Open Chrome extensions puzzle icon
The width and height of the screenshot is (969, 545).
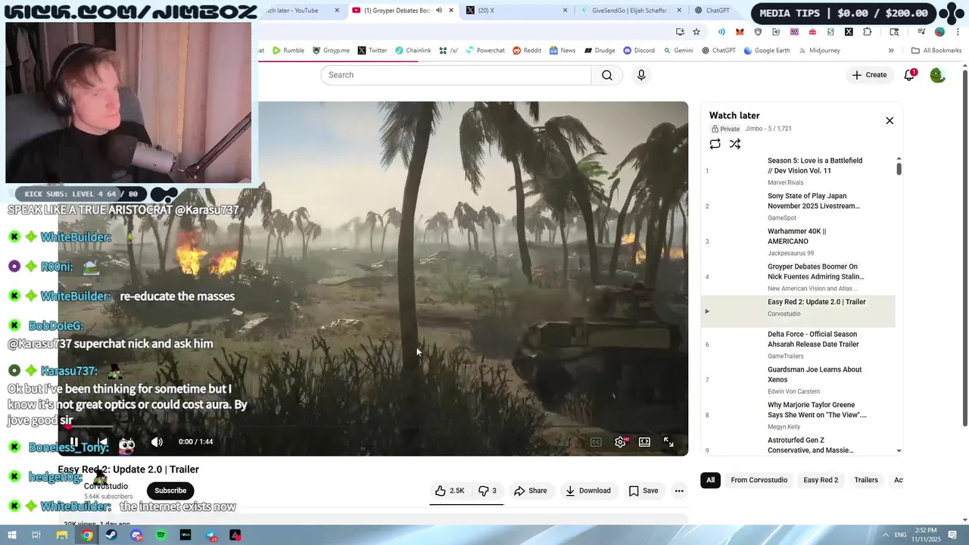(x=867, y=32)
